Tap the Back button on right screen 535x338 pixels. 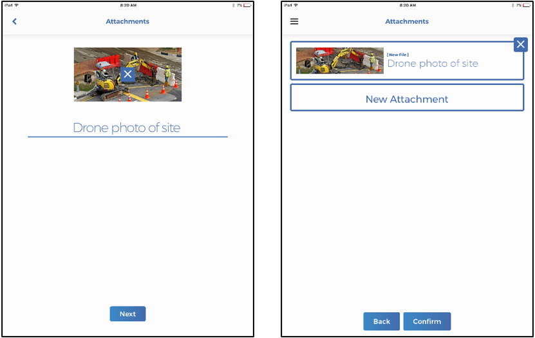pyautogui.click(x=382, y=321)
